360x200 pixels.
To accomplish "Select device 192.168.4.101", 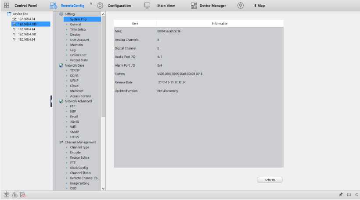I will click(x=27, y=34).
